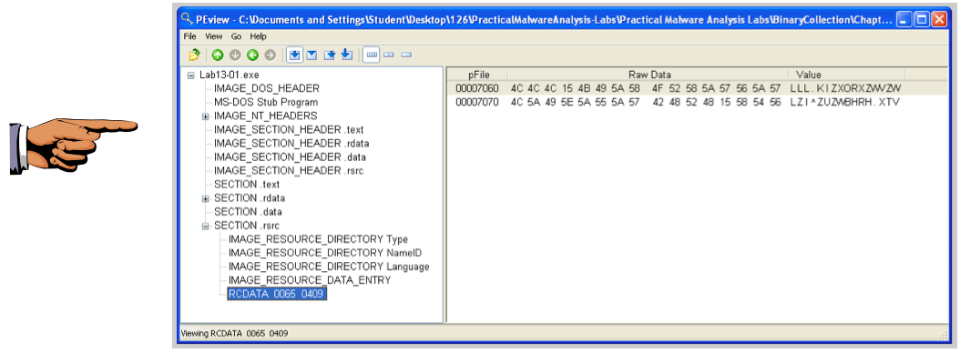The width and height of the screenshot is (960, 353).
Task: Click raw data bytes of row 00007070
Action: [645, 102]
